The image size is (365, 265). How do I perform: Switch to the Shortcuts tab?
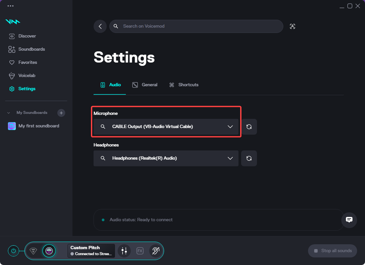coord(184,85)
